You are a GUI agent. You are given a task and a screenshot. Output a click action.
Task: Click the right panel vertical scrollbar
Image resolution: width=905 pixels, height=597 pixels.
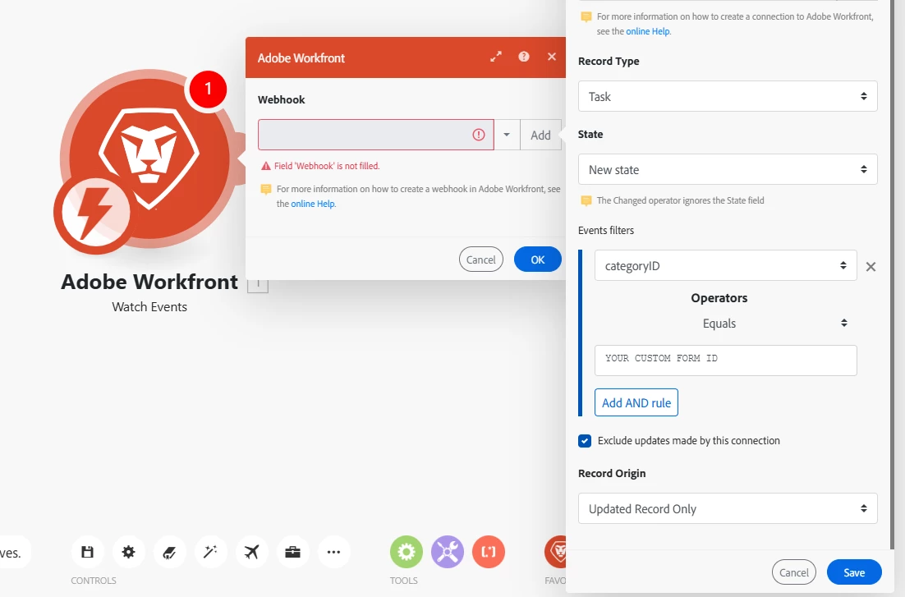(893, 274)
